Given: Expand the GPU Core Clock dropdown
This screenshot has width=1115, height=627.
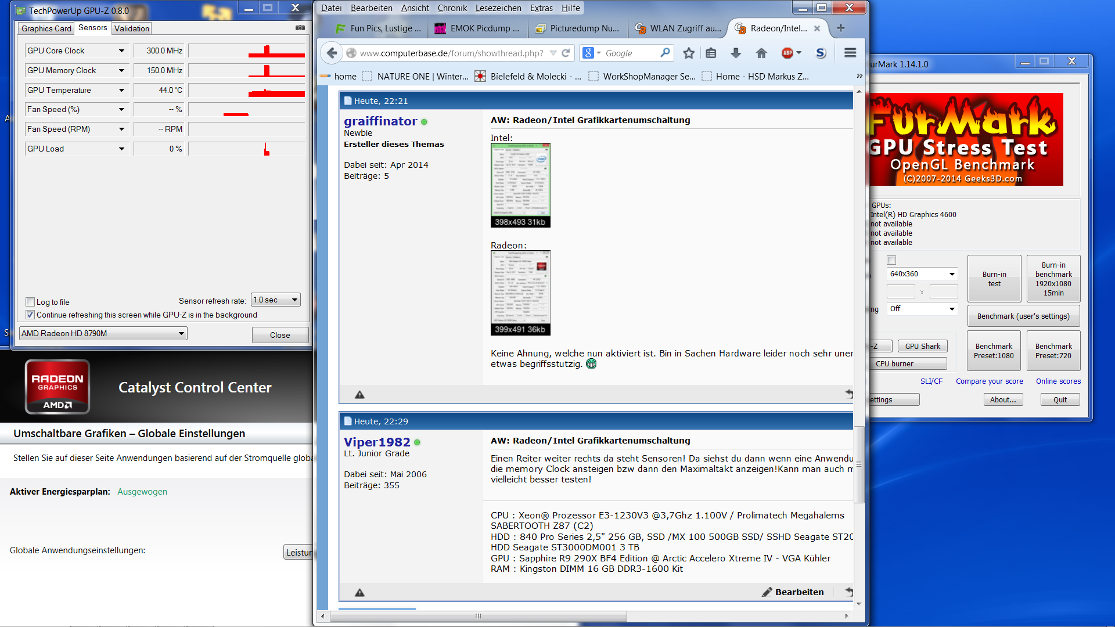Looking at the screenshot, I should pos(121,51).
